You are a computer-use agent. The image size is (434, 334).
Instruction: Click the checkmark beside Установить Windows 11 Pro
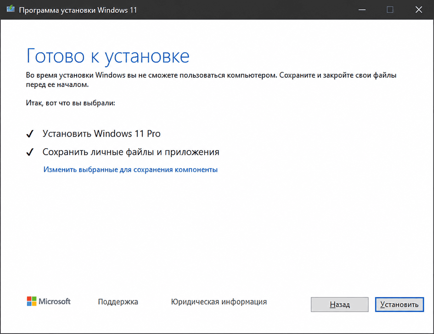pyautogui.click(x=30, y=134)
